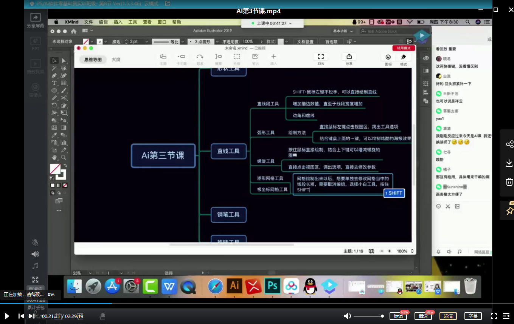Open the 插入 menu in menu bar

[118, 22]
